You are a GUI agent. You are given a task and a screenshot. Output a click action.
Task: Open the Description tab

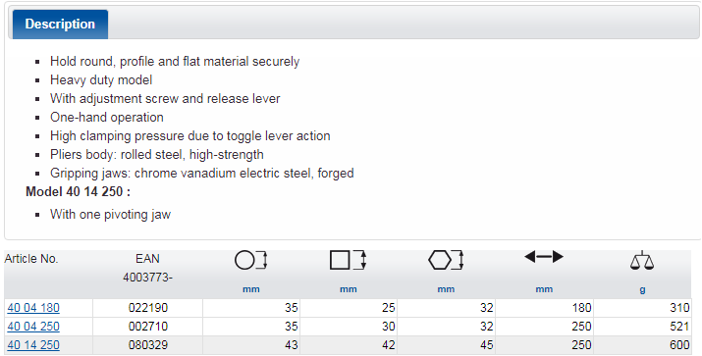pos(60,25)
